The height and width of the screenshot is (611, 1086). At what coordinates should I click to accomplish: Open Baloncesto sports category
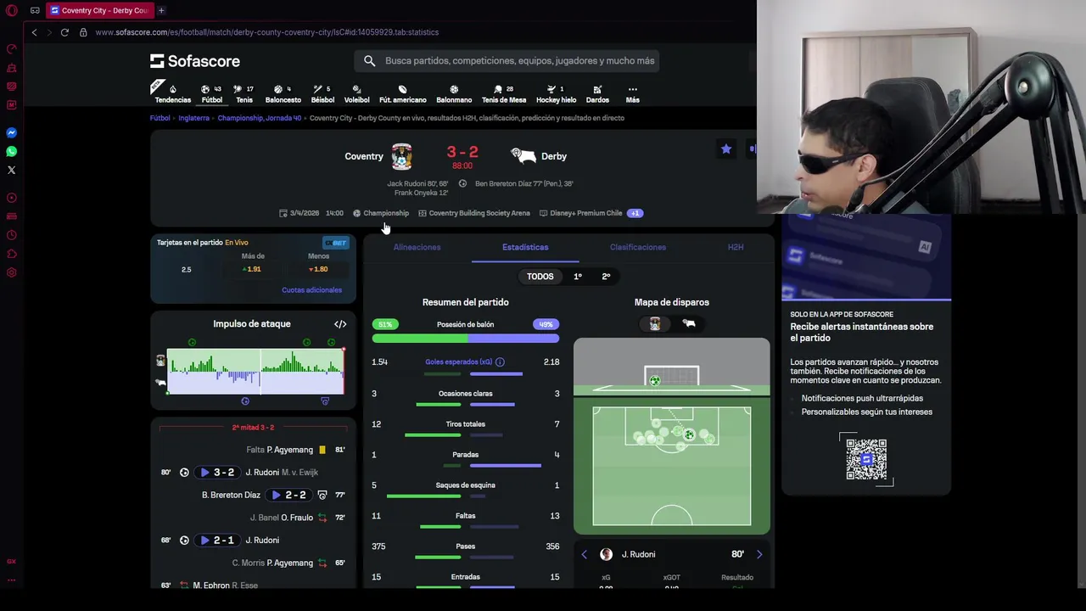pyautogui.click(x=283, y=93)
